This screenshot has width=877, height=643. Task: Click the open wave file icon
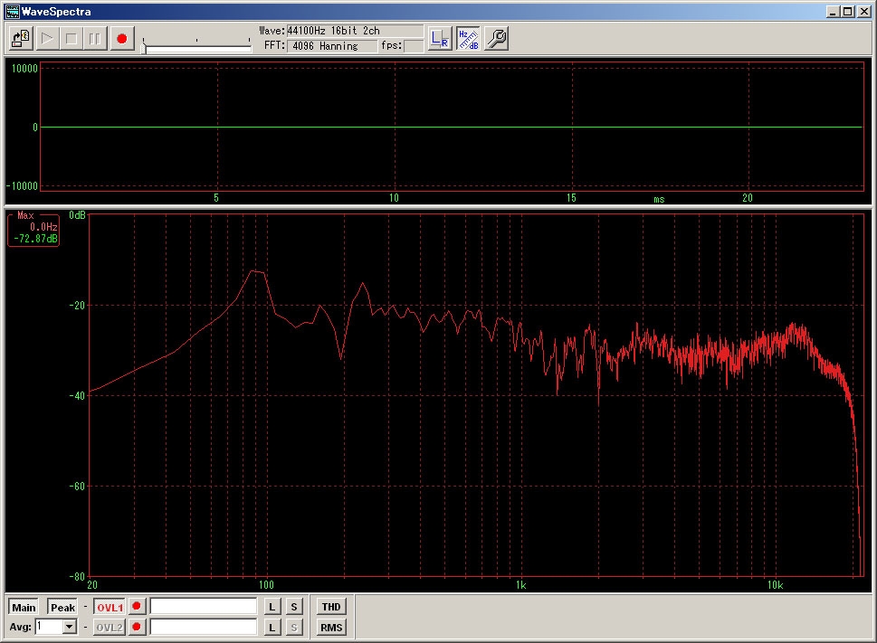coord(21,39)
